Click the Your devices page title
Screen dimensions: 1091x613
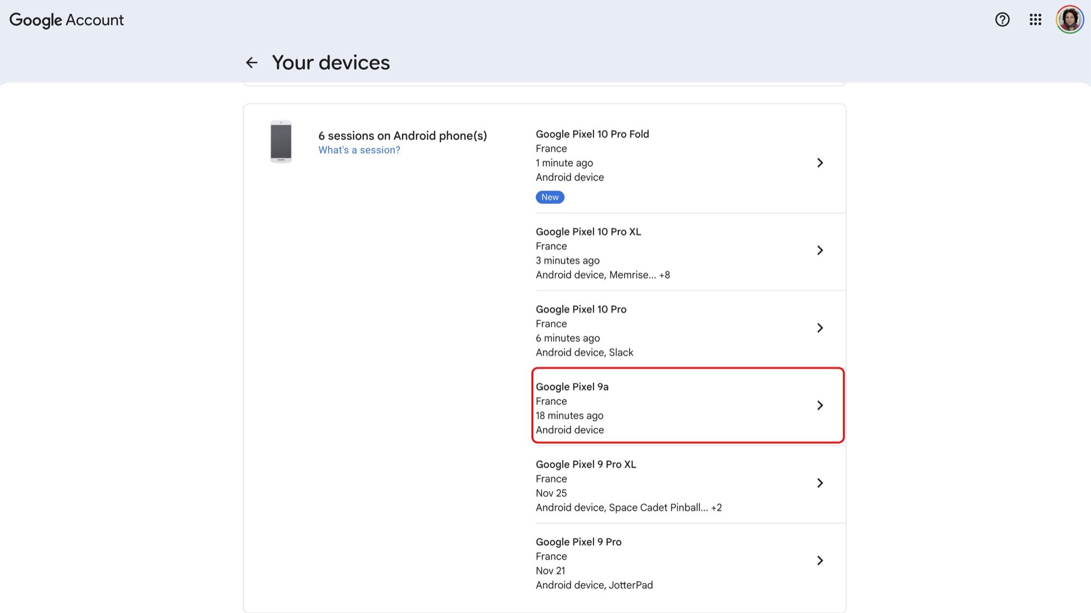tap(331, 62)
